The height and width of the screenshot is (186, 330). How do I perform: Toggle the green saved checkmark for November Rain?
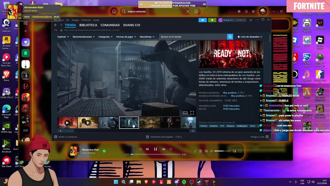104,151
